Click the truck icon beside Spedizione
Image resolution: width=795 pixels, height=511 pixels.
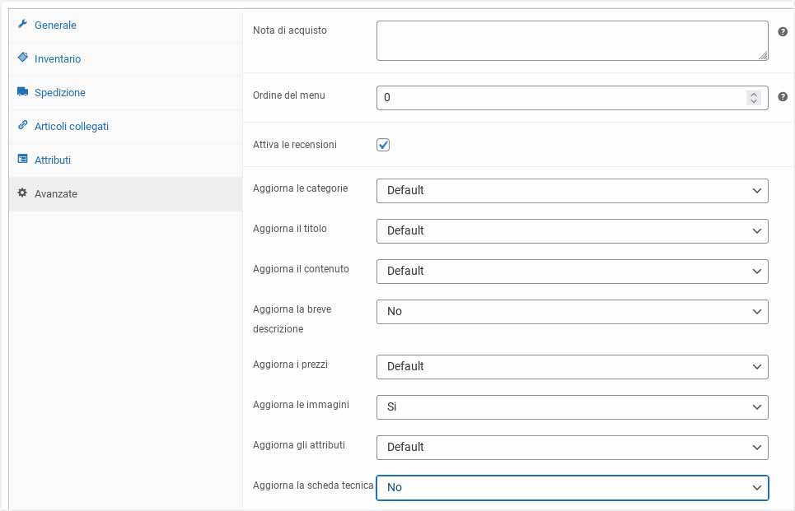(22, 92)
